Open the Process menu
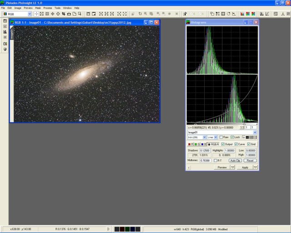 click(x=47, y=8)
